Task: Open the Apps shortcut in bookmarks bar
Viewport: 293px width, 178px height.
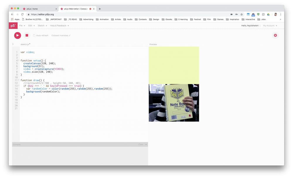Action: [x=15, y=20]
